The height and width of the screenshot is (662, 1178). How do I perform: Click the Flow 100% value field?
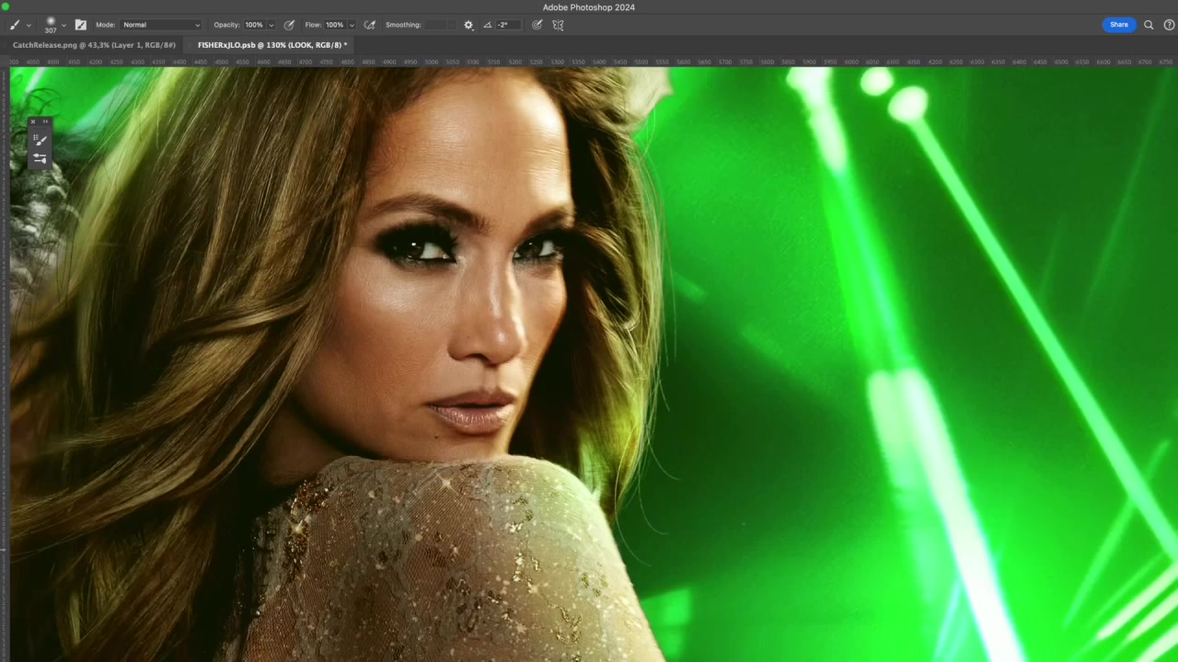pos(335,25)
